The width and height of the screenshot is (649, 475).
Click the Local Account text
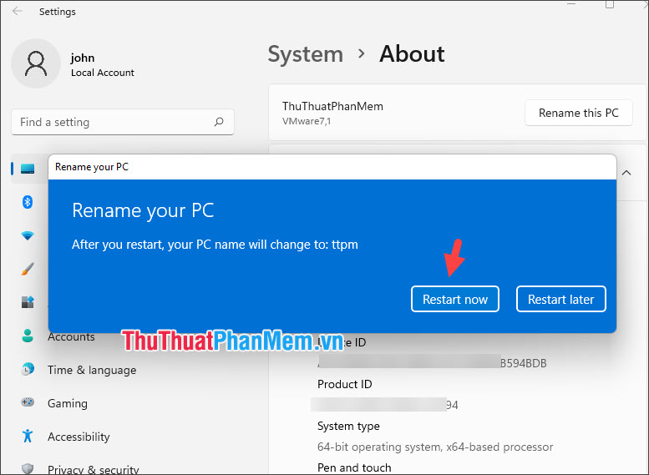(x=103, y=73)
